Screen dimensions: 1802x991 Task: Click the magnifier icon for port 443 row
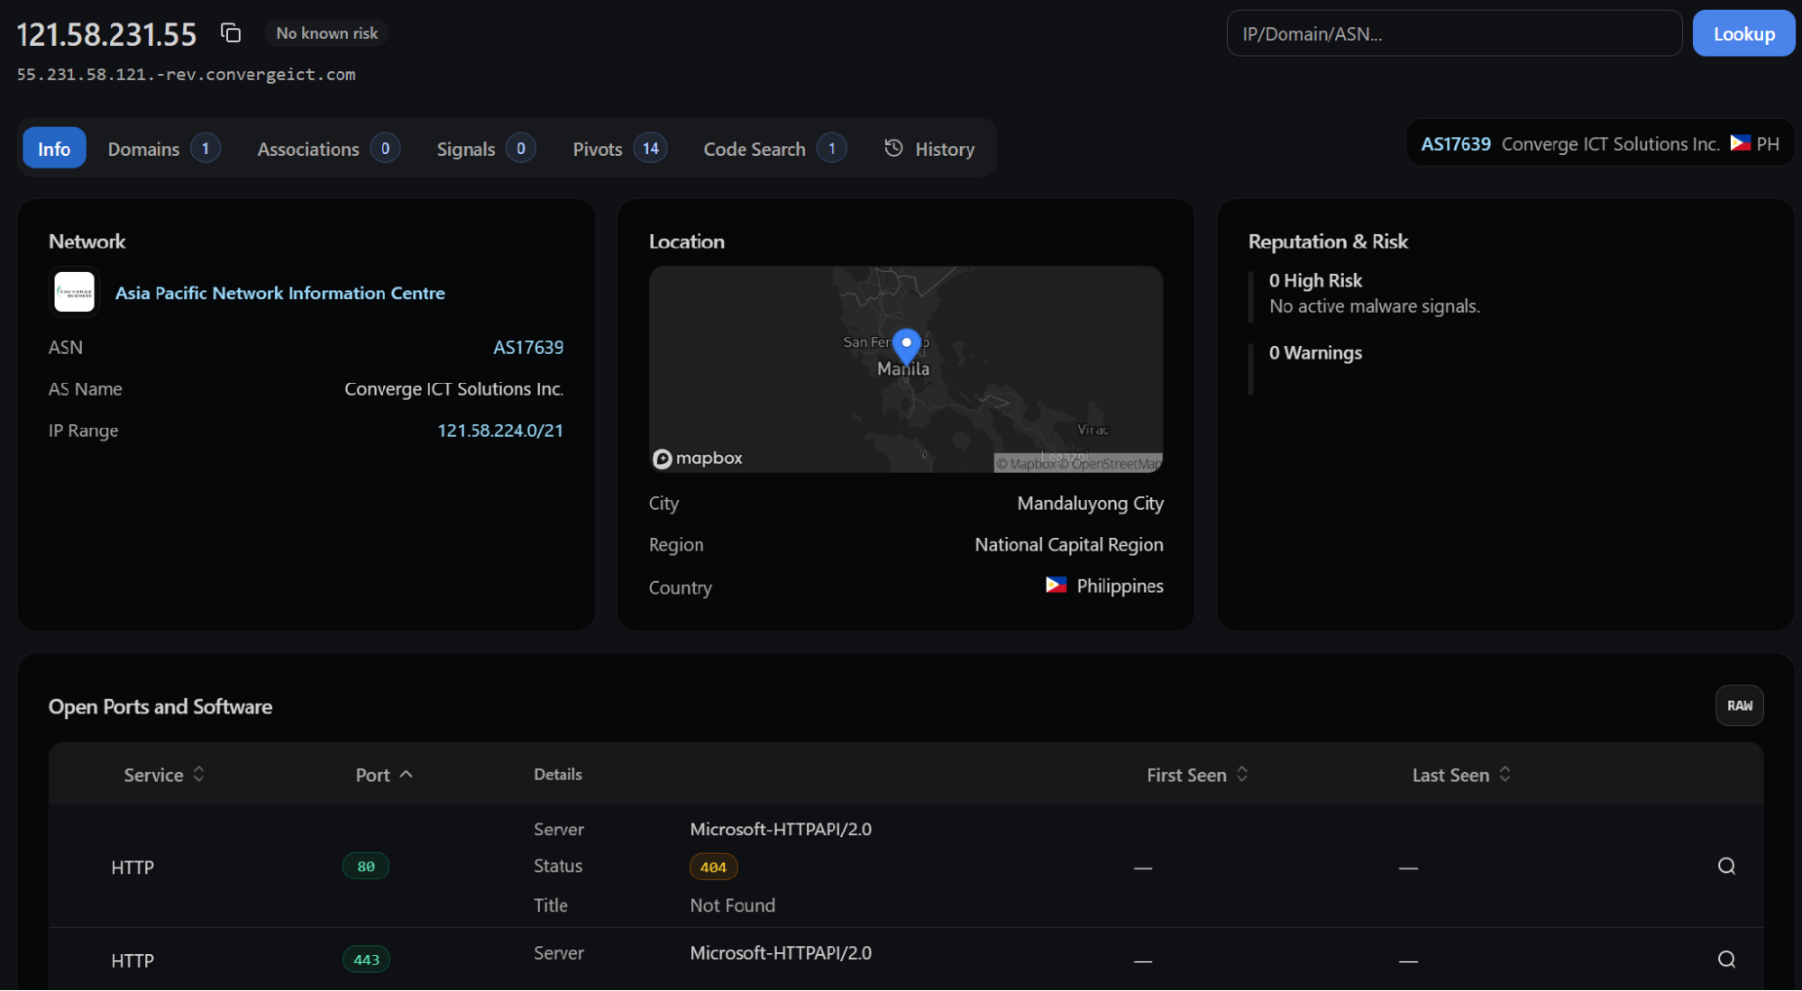coord(1725,959)
